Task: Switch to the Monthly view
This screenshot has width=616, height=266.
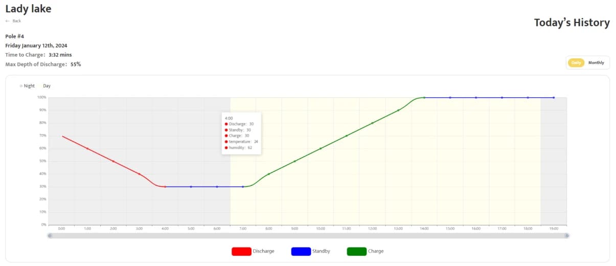Action: [x=596, y=62]
